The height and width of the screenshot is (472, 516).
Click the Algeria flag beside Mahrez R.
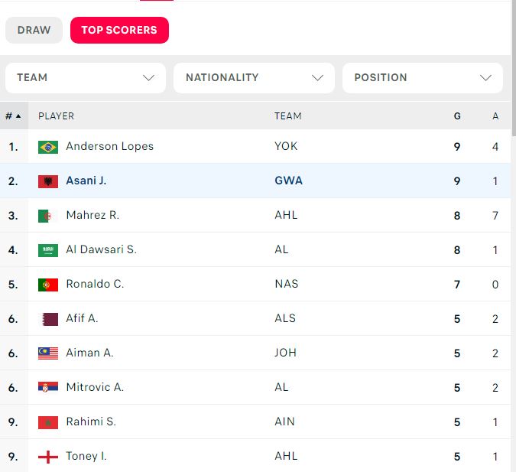(48, 216)
